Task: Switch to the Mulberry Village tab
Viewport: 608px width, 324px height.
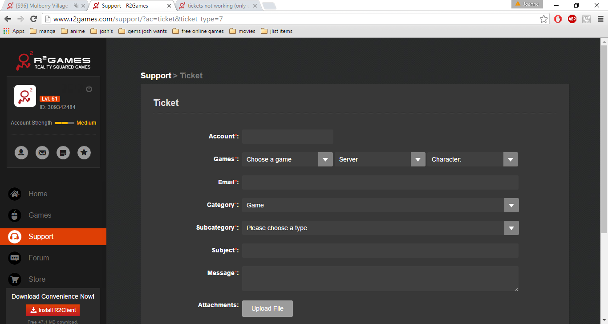Action: [x=42, y=6]
